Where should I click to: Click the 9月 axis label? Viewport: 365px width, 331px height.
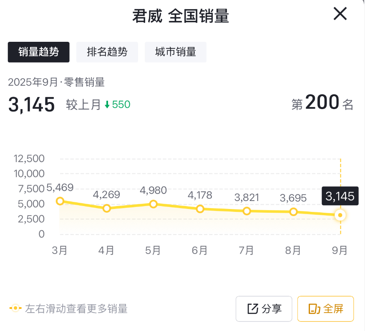click(x=340, y=250)
